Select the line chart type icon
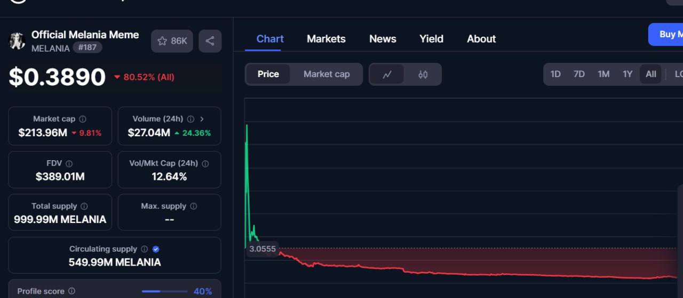 coord(387,74)
